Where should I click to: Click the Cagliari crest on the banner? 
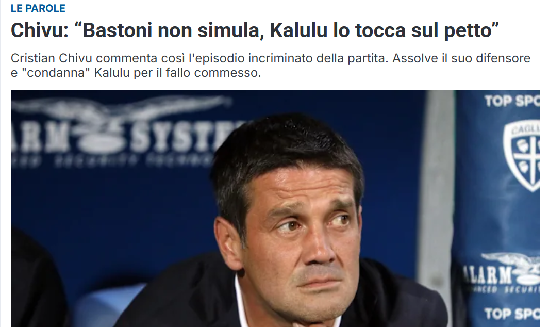pyautogui.click(x=521, y=156)
